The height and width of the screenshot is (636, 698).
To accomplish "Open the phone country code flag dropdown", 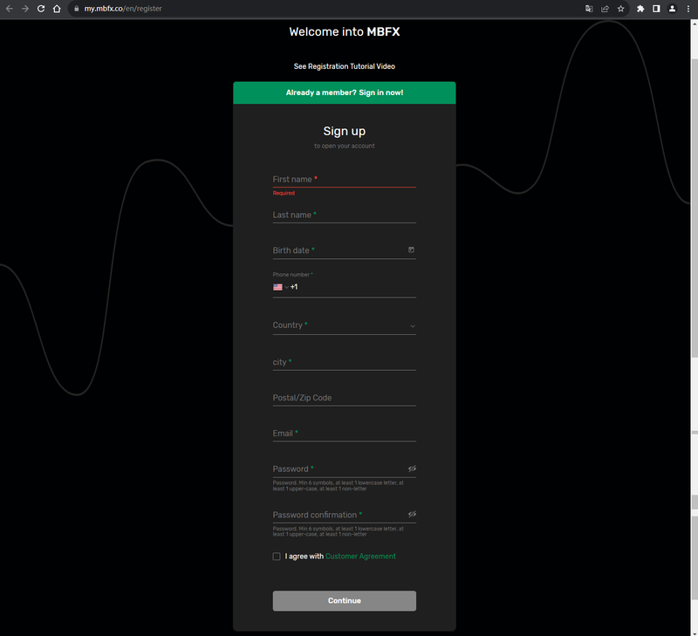I will (x=280, y=287).
